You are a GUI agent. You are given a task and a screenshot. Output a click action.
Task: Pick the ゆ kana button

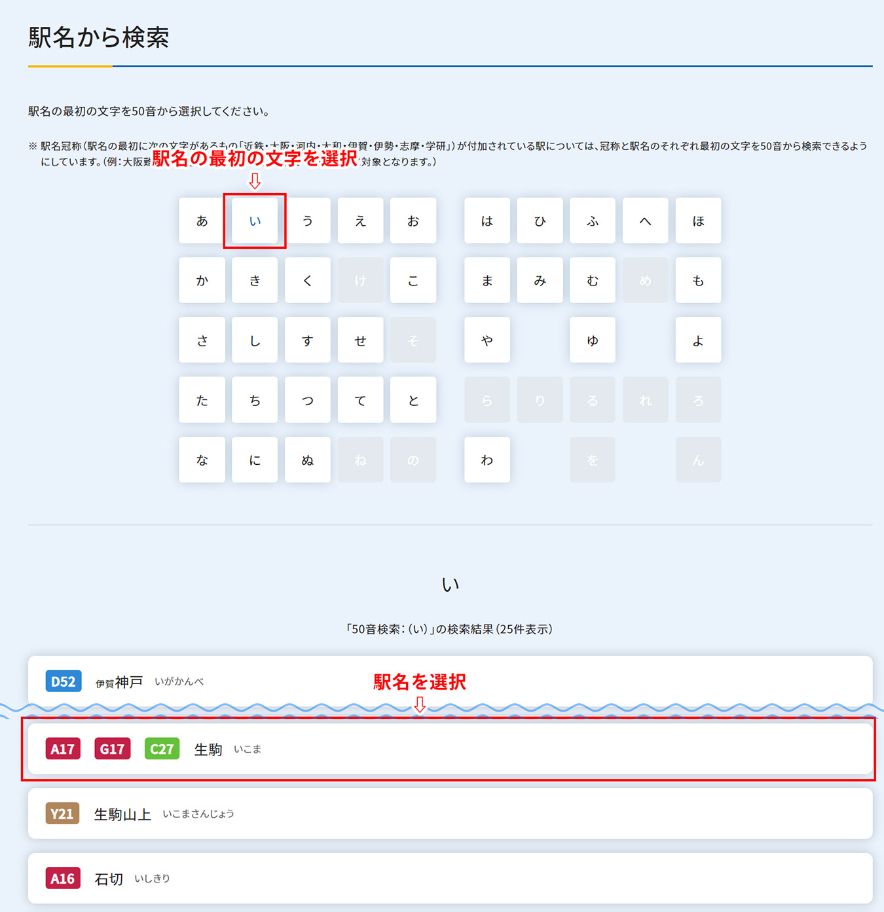coord(593,340)
